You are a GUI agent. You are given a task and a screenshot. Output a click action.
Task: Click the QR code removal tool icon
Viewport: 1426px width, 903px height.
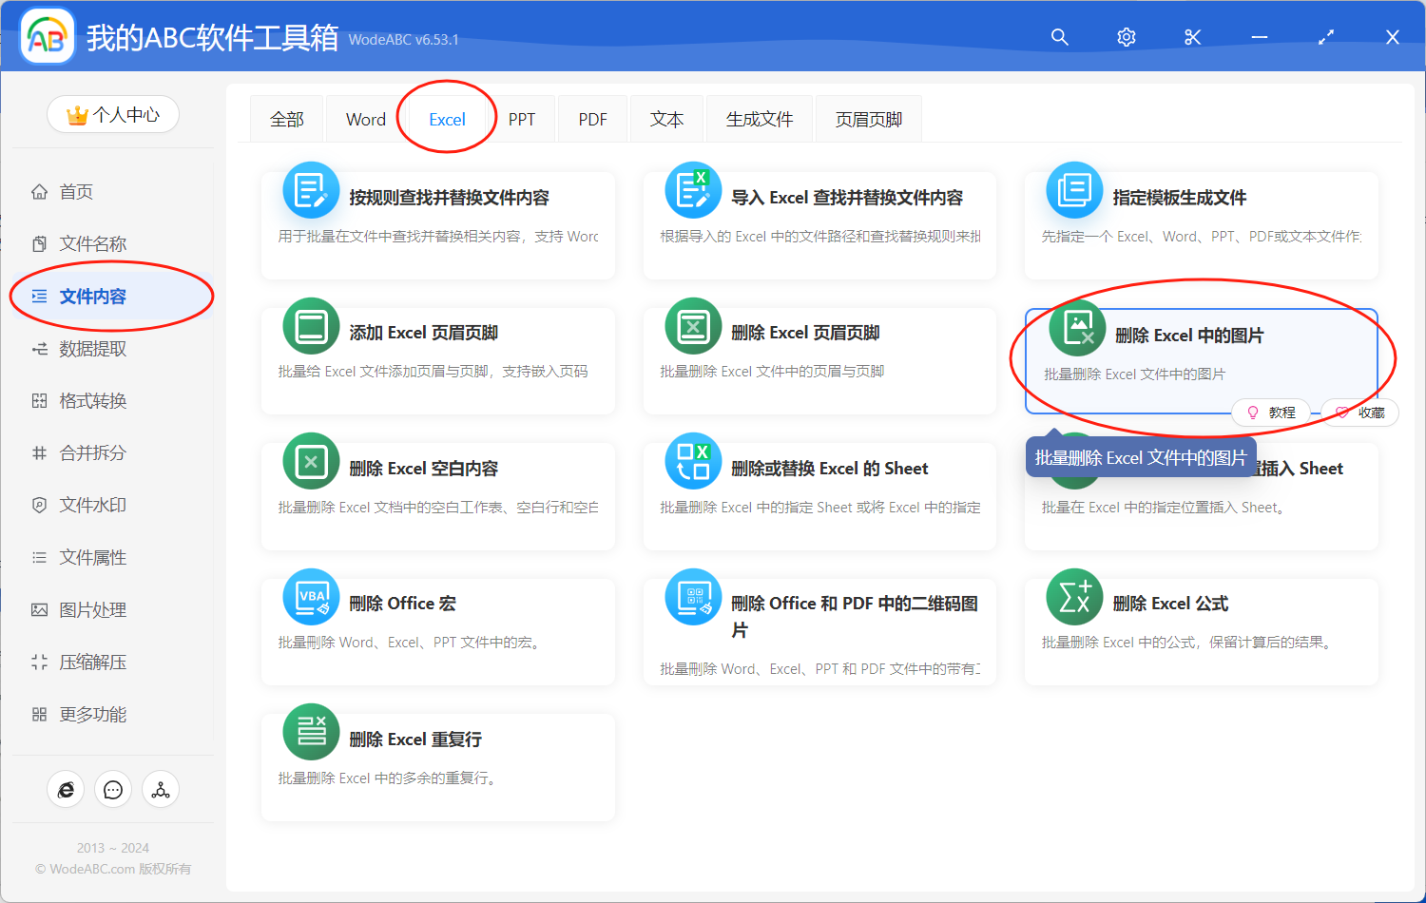coord(693,597)
